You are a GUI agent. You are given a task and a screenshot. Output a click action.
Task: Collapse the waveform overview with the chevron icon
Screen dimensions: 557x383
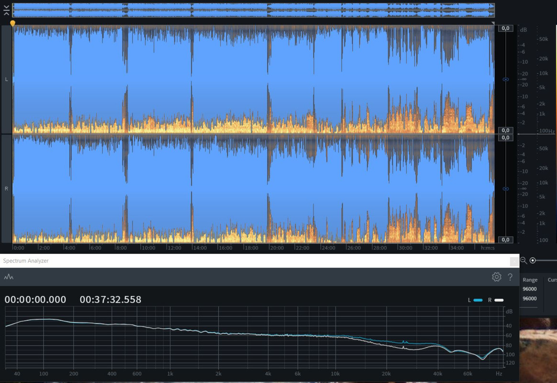(6, 11)
